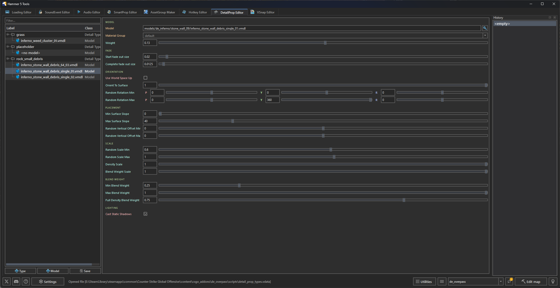Click the Weight slider handle
This screenshot has width=560, height=288.
point(325,43)
